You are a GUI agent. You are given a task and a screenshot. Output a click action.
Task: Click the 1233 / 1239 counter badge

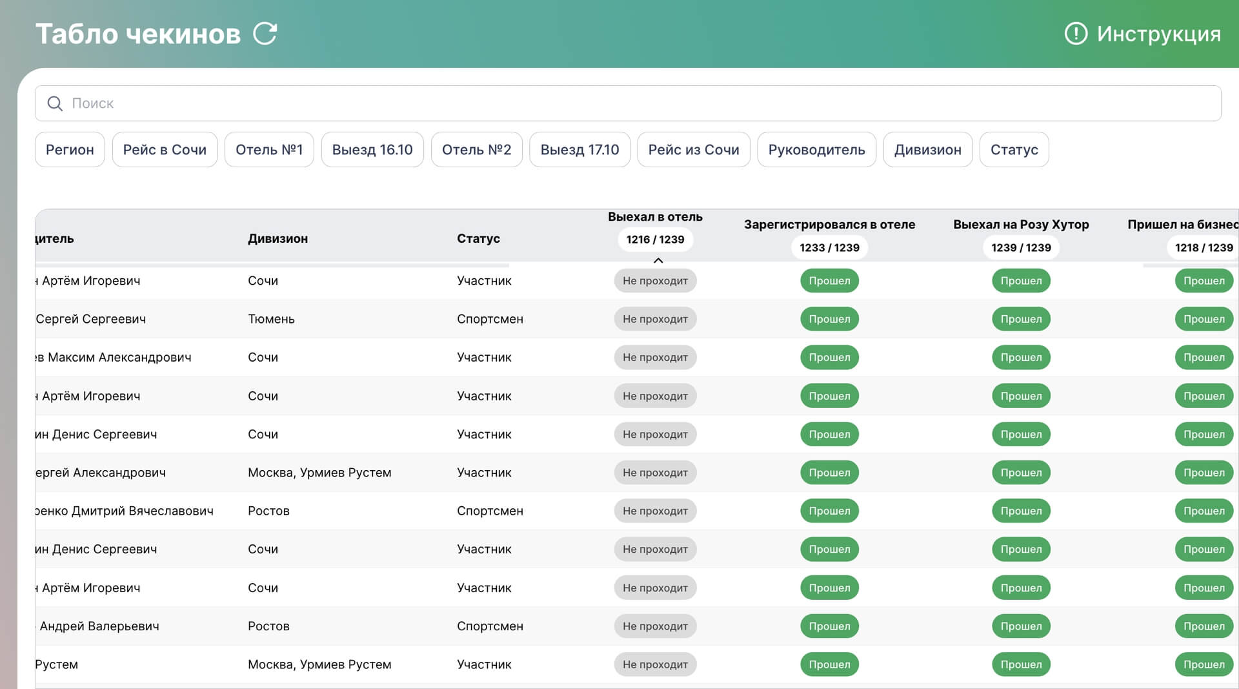[829, 247]
